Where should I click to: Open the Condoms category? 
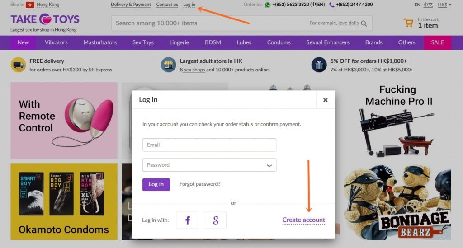[279, 42]
